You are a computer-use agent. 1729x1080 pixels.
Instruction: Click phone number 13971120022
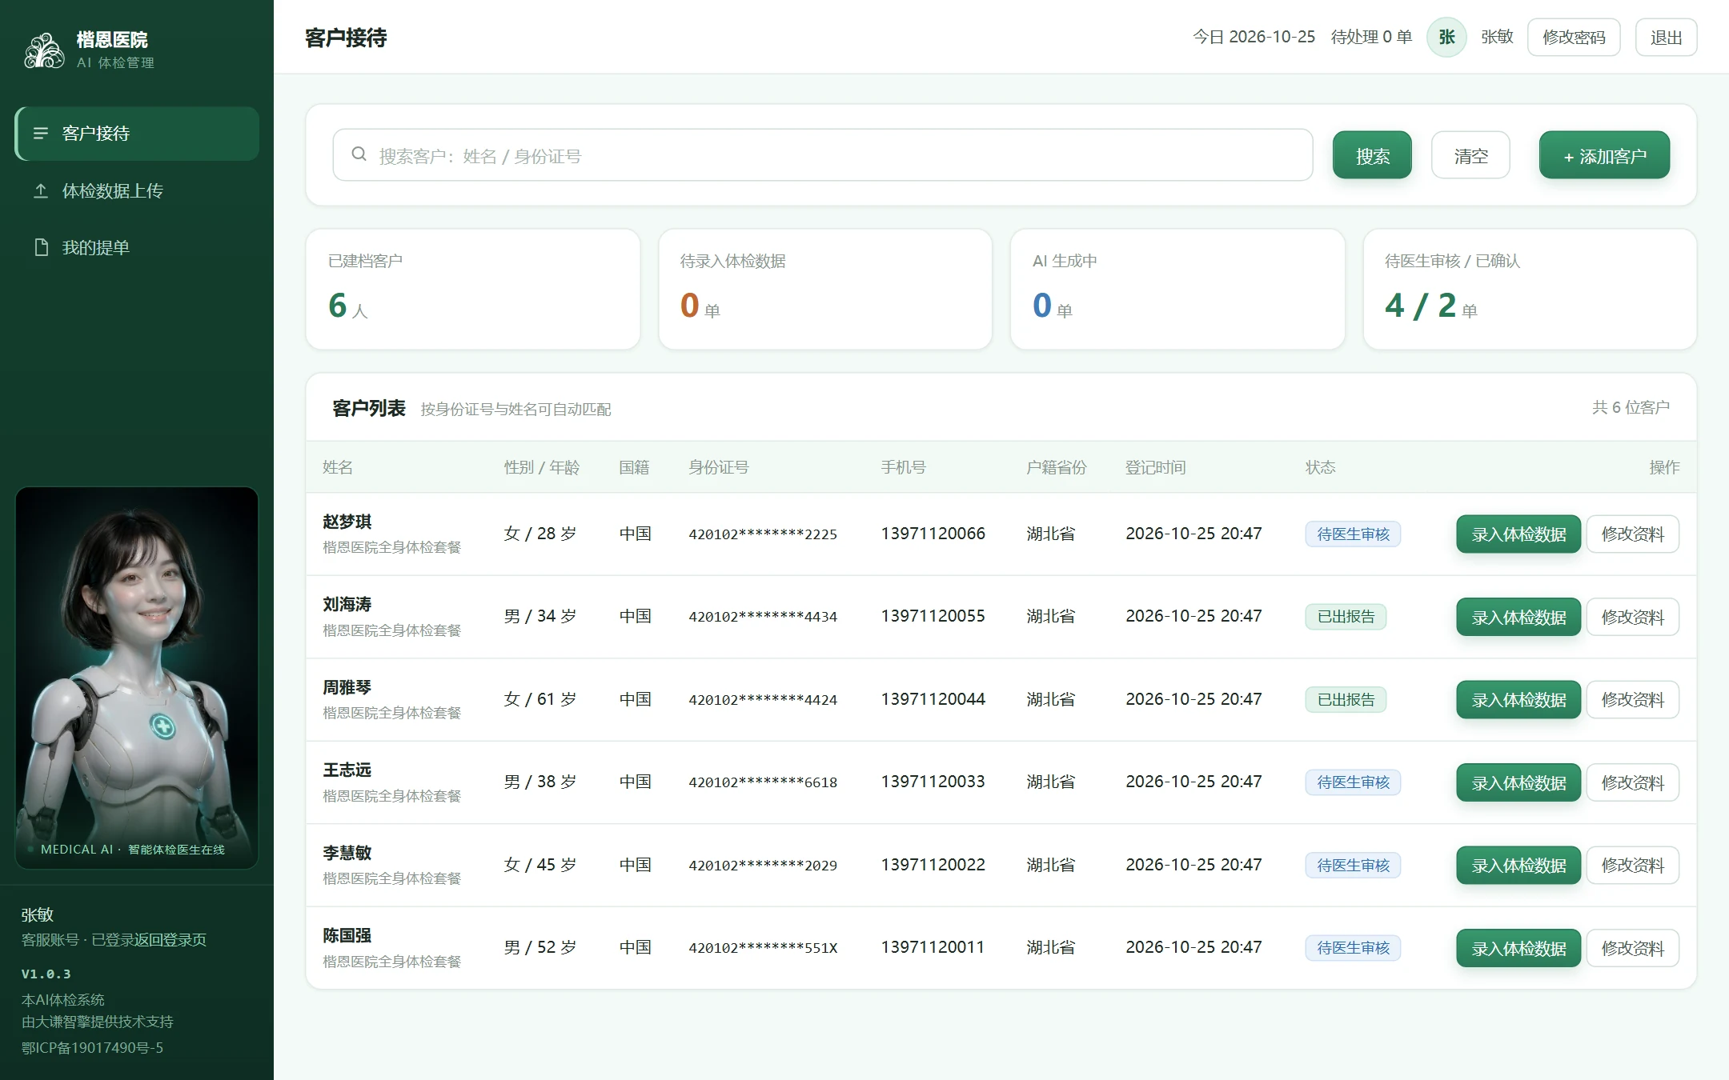coord(933,865)
